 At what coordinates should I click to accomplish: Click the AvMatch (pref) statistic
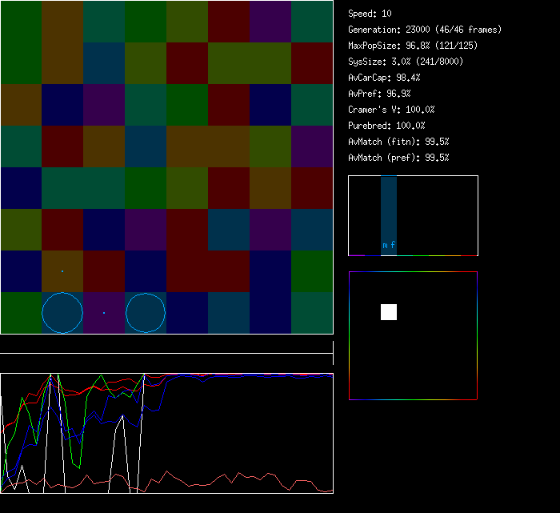point(398,158)
